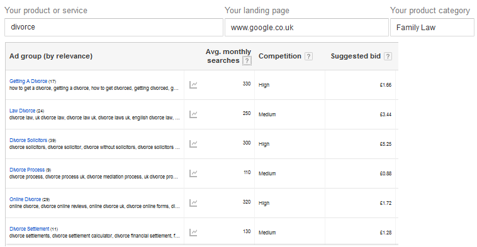The image size is (477, 247).
Task: Open the Divorce Settlement ad group
Action: pos(29,229)
